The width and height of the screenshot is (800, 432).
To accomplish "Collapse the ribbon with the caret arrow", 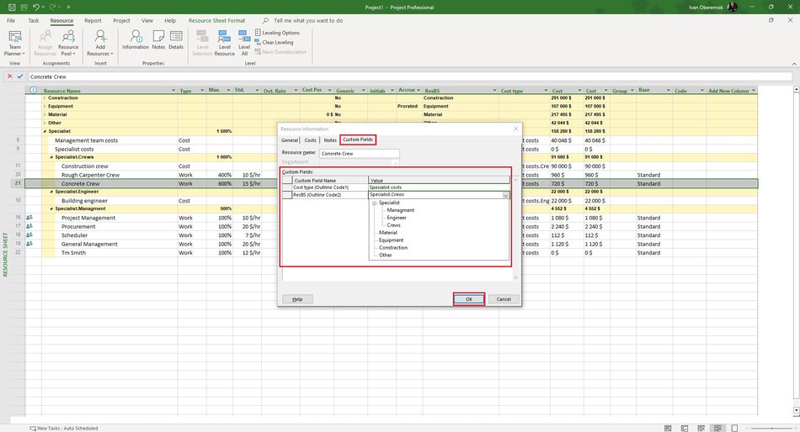I will (x=794, y=64).
